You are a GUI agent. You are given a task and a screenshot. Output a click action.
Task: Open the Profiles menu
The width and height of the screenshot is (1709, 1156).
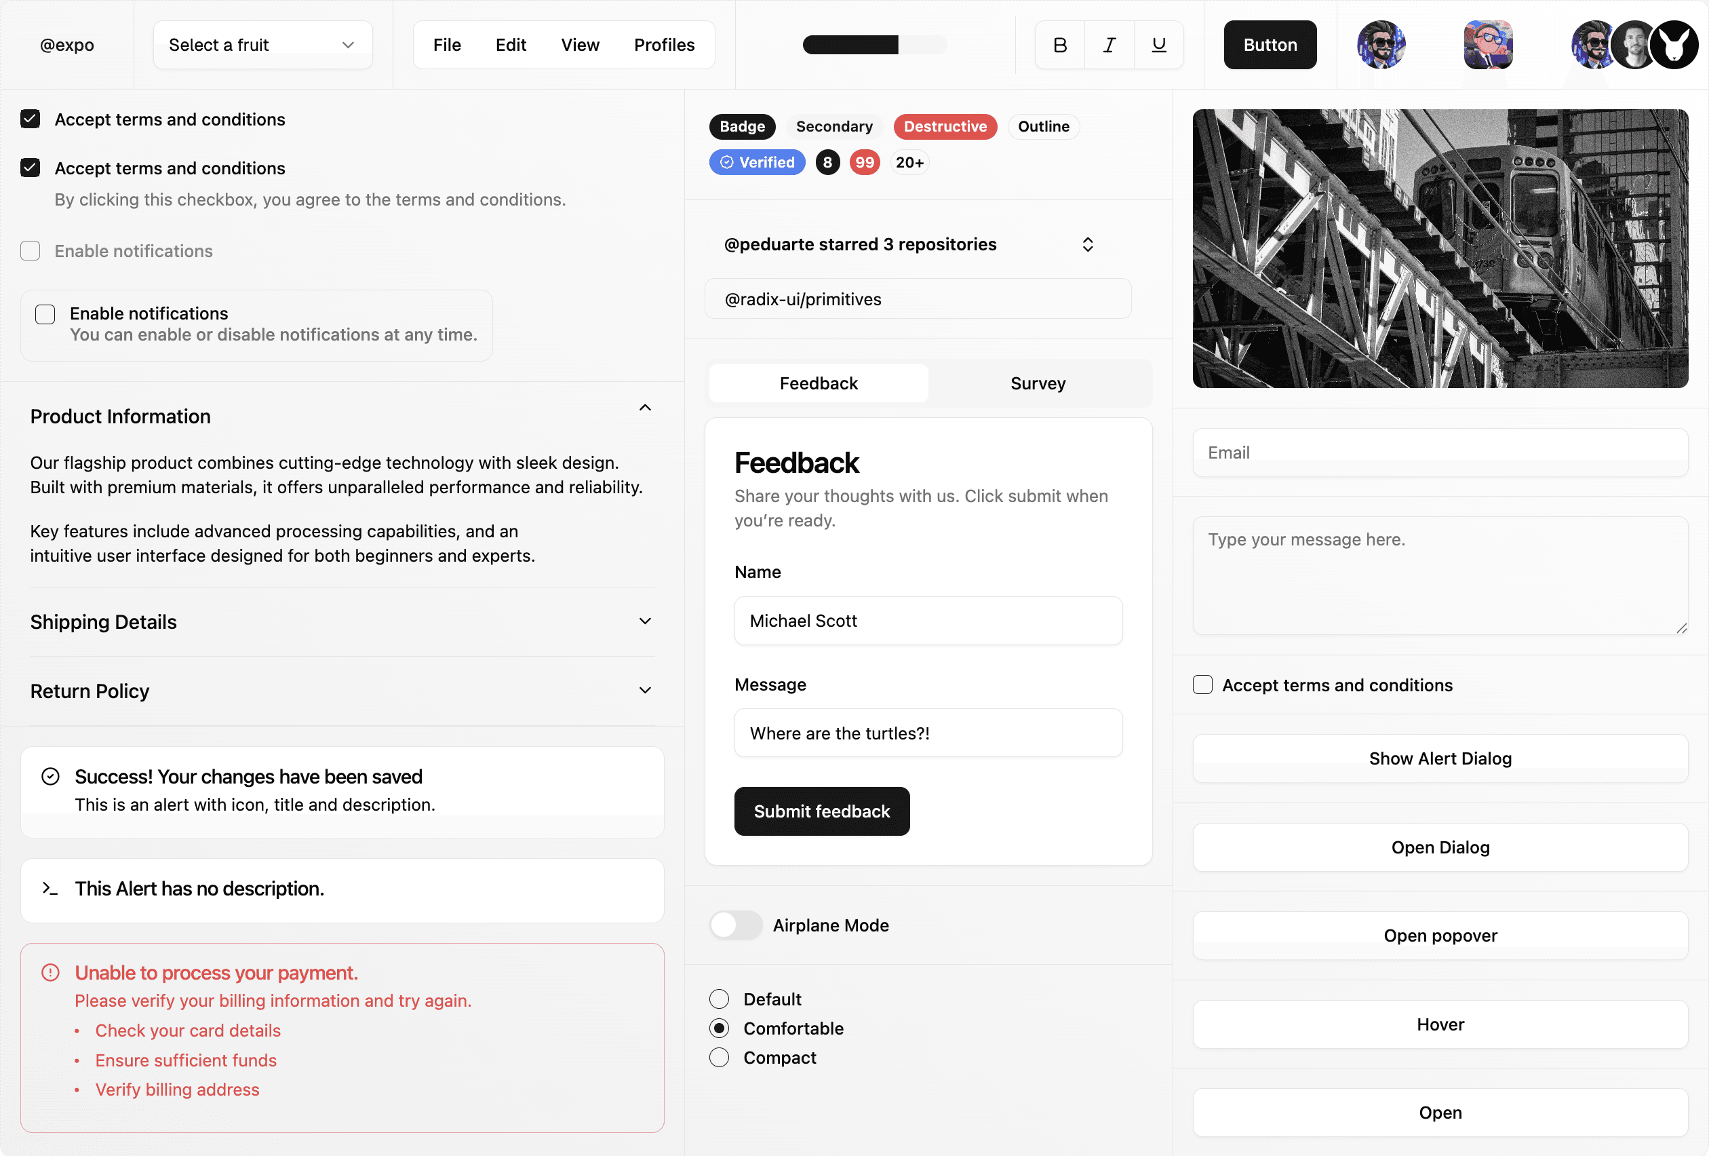tap(664, 45)
